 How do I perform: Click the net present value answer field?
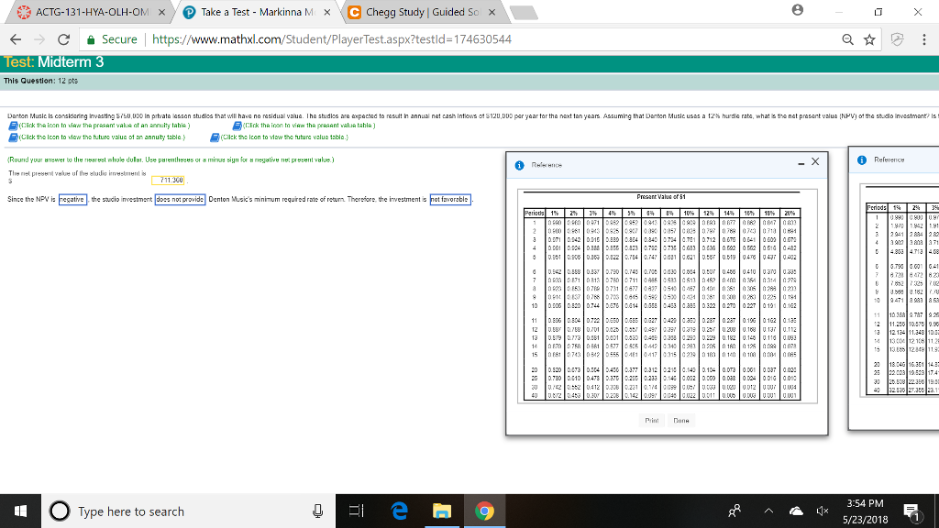point(168,180)
